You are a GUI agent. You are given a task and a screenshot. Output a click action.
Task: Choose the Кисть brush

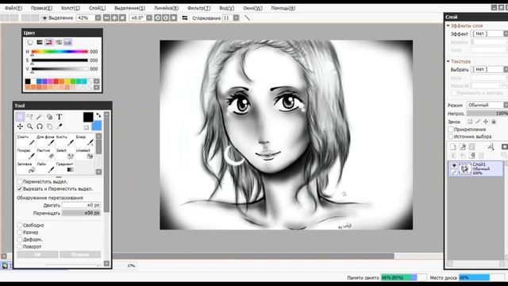click(65, 141)
